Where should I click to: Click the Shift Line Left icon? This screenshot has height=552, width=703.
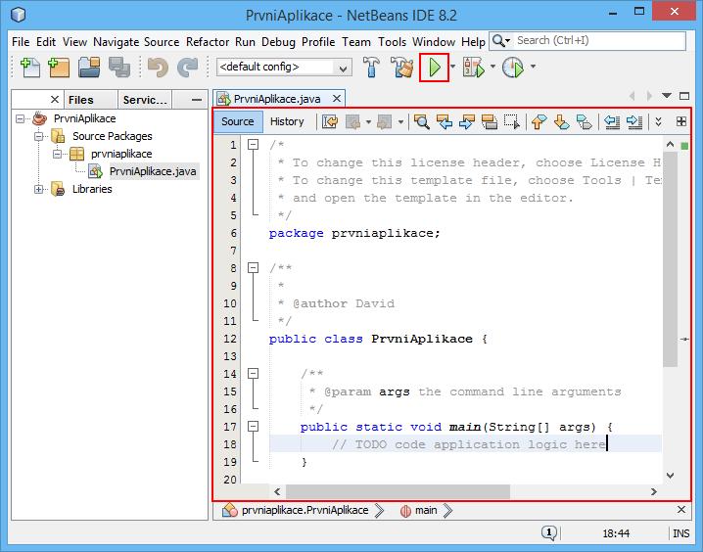(612, 121)
